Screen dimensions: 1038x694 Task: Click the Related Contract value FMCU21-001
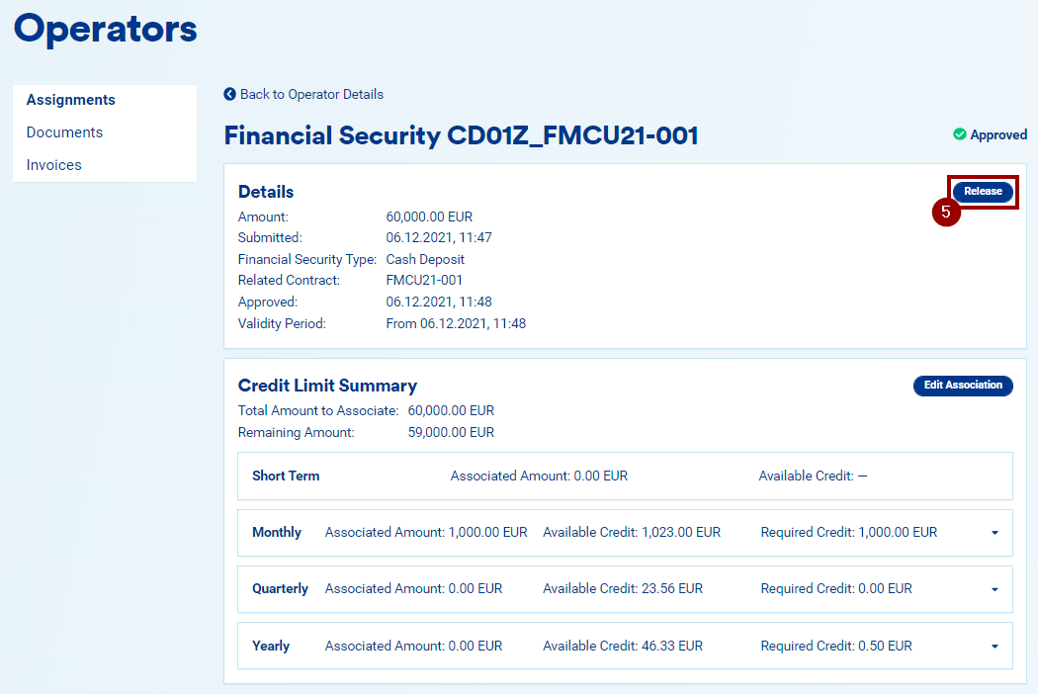pos(424,280)
